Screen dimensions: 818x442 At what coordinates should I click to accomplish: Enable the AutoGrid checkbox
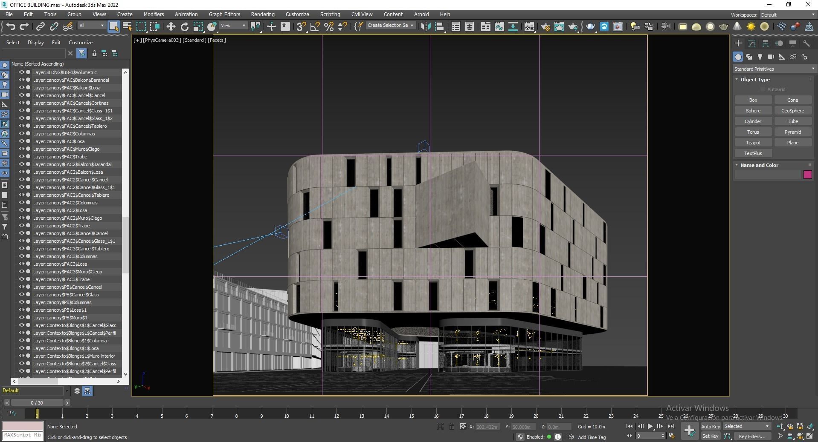(x=763, y=89)
